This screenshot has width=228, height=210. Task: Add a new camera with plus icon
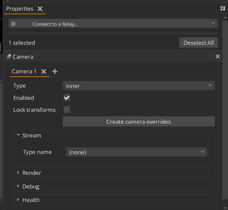click(55, 71)
